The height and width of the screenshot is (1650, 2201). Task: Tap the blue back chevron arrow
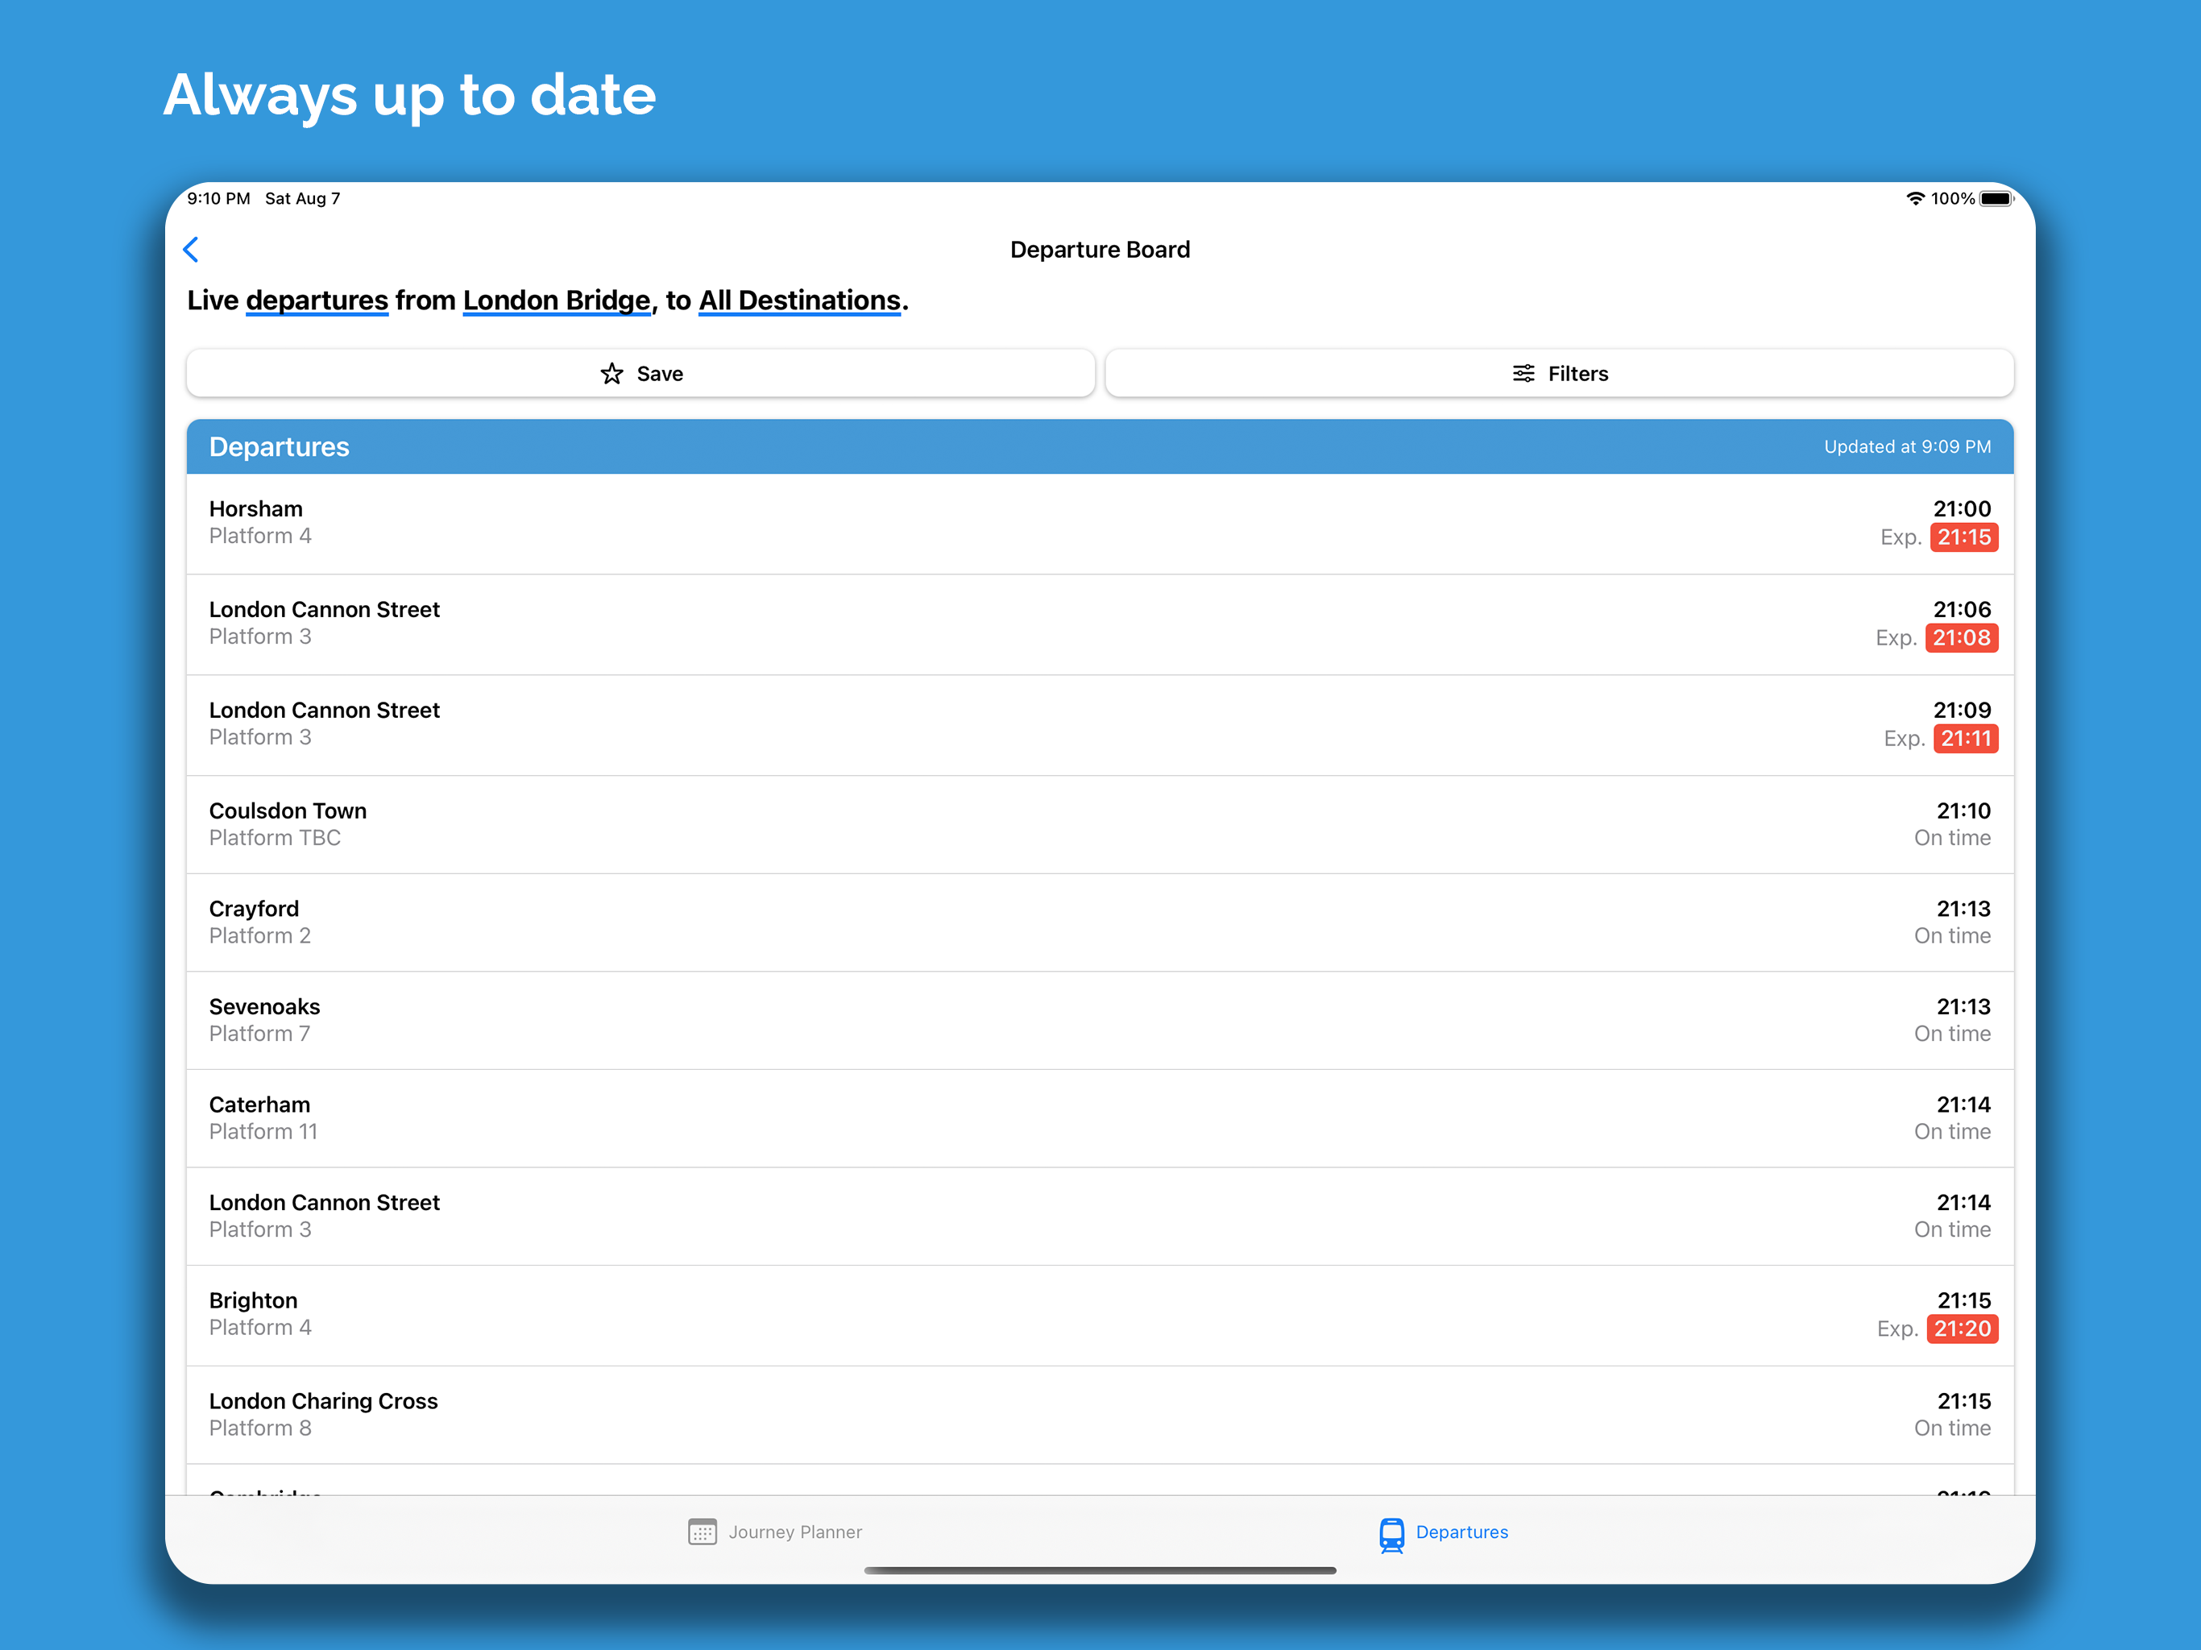click(x=191, y=249)
